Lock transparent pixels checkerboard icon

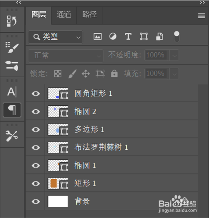point(58,74)
